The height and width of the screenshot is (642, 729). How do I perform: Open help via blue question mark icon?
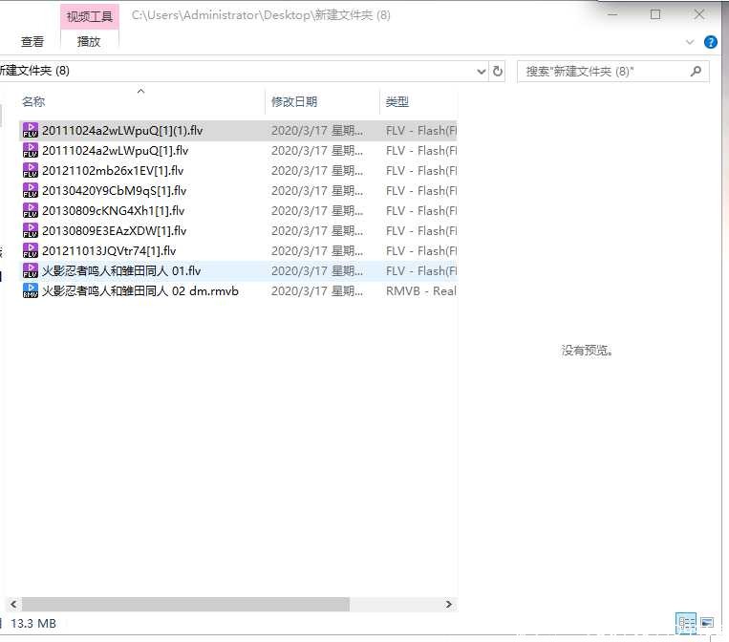pos(711,42)
